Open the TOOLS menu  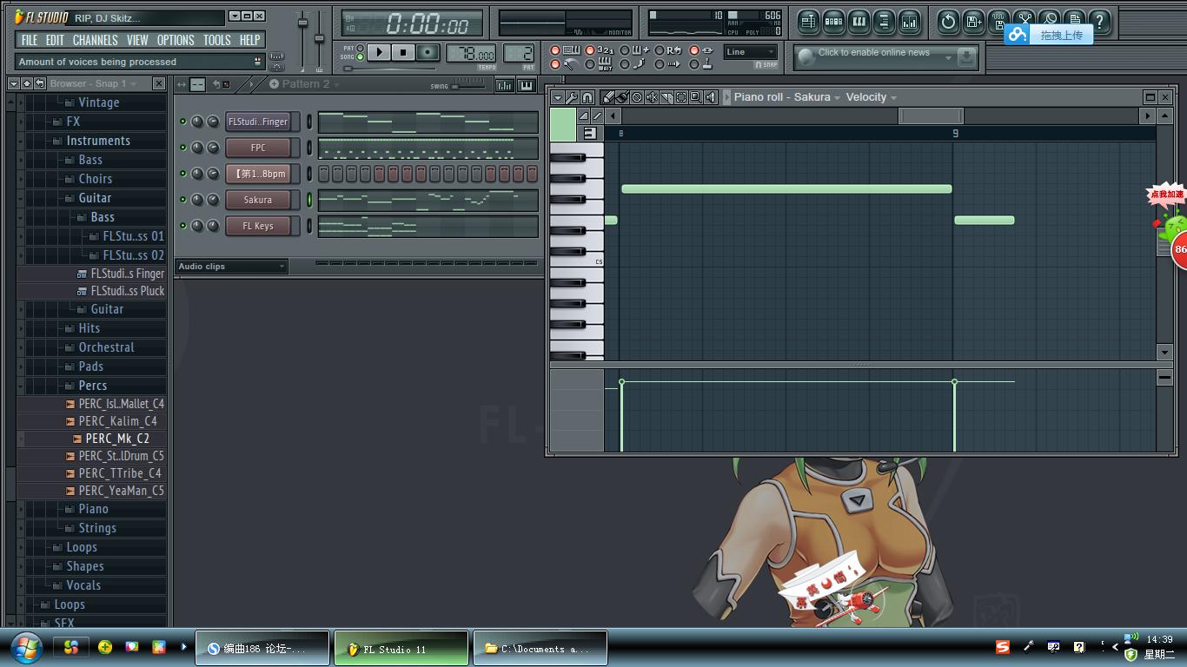point(216,40)
